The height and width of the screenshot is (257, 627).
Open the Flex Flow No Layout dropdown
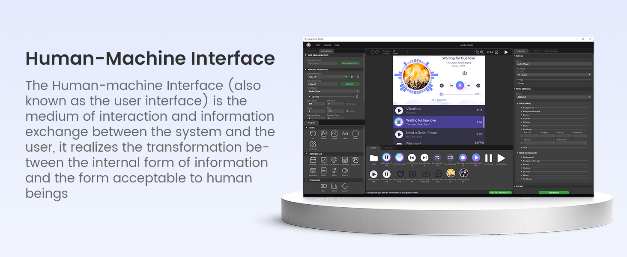pyautogui.click(x=553, y=75)
